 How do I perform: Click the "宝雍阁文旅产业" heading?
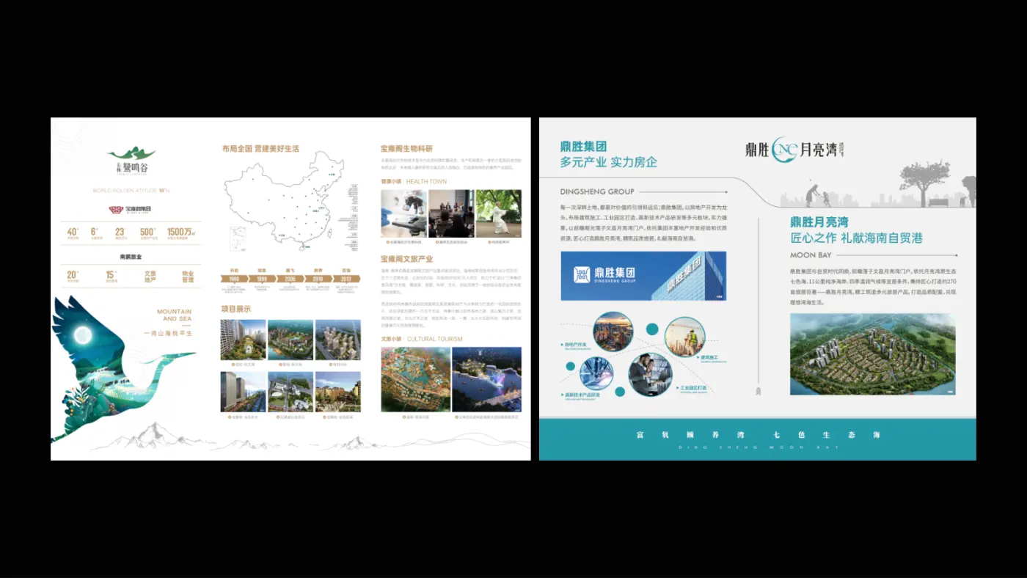pyautogui.click(x=406, y=259)
